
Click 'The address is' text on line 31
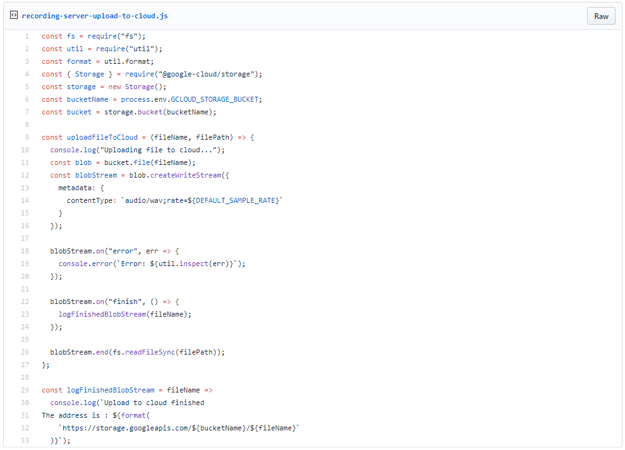pyautogui.click(x=71, y=416)
